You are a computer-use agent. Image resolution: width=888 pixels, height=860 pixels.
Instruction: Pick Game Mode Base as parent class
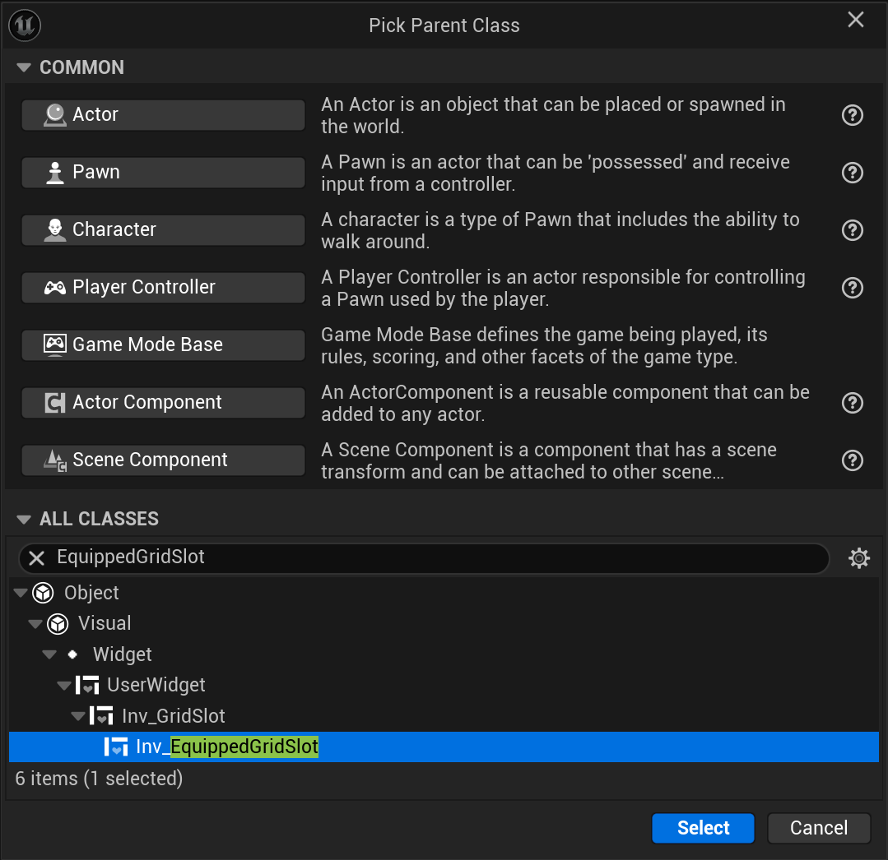click(163, 345)
